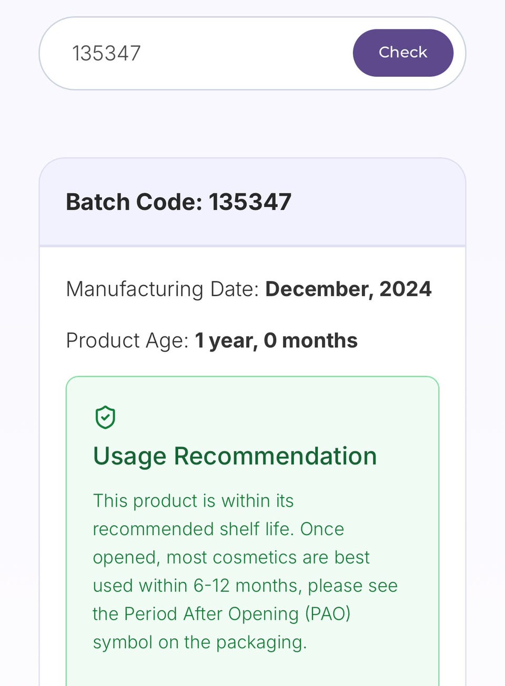Click the "Usage Recommendation" heading
Viewport: 505px width, 686px height.
[235, 456]
